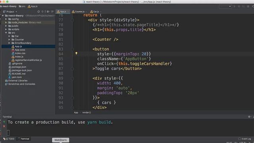This screenshot has height=143, width=254.
Task: Open the Event Log
Action: [245, 139]
